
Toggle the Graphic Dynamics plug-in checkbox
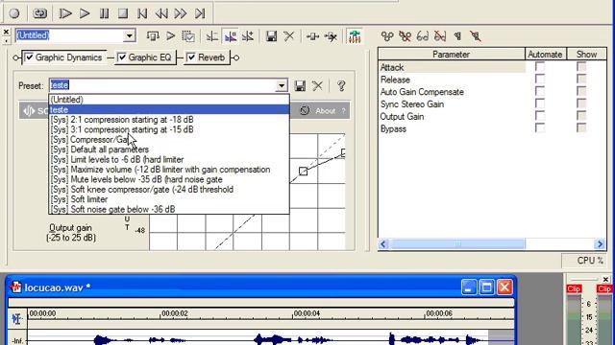(29, 57)
